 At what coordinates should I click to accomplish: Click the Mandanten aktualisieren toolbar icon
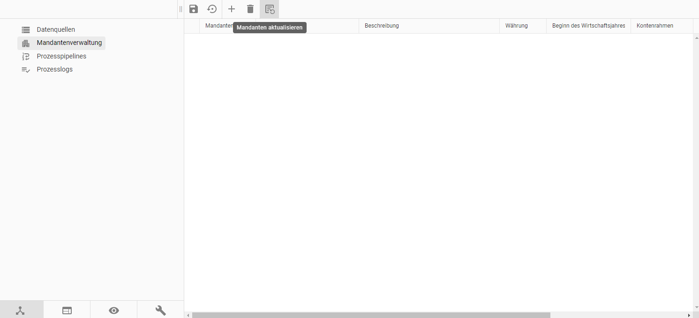270,9
